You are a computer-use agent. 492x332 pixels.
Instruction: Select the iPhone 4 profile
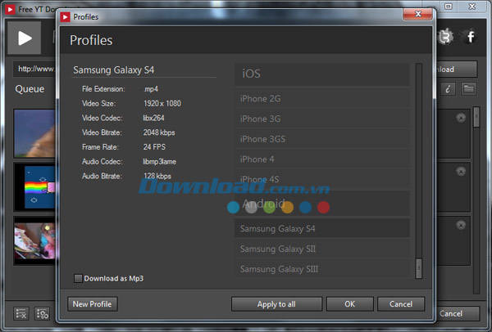pyautogui.click(x=322, y=159)
